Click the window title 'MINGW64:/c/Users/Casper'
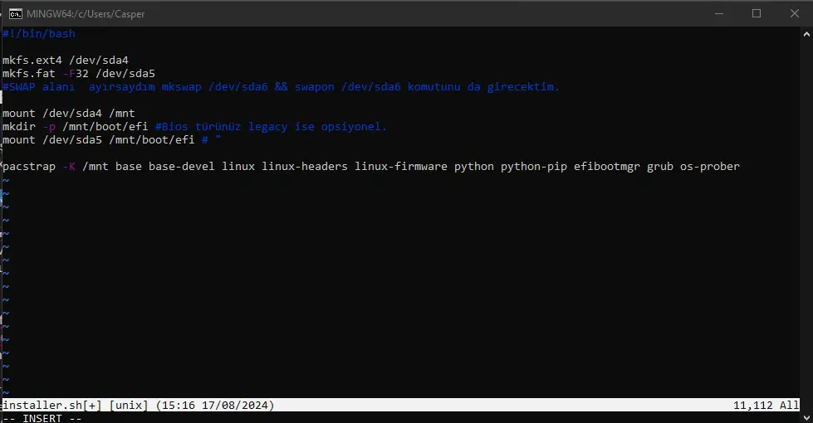Image resolution: width=813 pixels, height=423 pixels. click(x=86, y=14)
